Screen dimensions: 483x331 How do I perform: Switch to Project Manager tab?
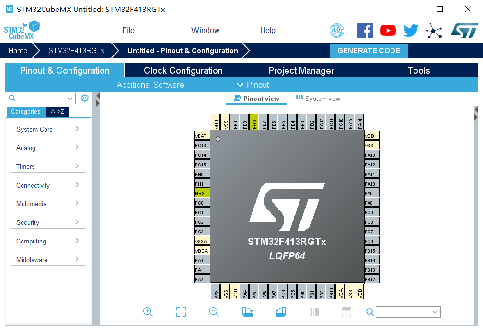301,70
